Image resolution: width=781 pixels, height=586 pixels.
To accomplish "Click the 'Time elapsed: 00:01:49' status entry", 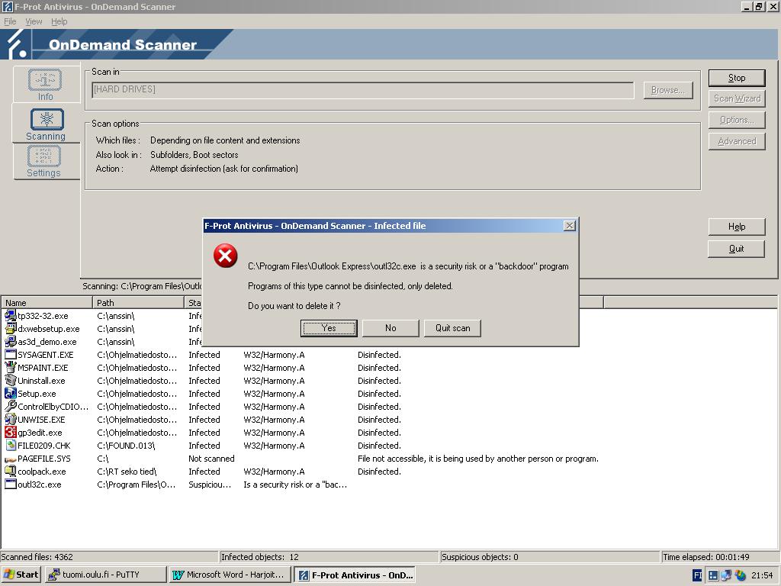I will pyautogui.click(x=720, y=556).
